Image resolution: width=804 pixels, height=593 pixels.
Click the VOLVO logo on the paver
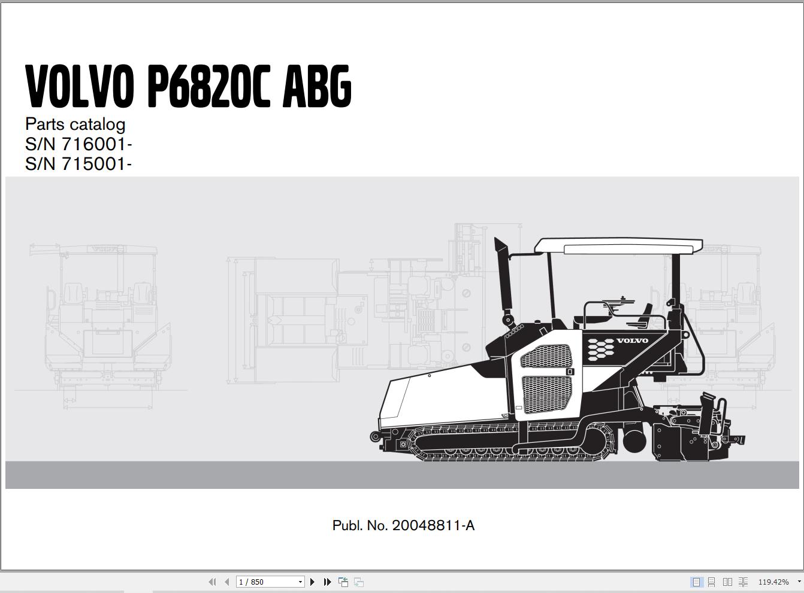[x=633, y=340]
